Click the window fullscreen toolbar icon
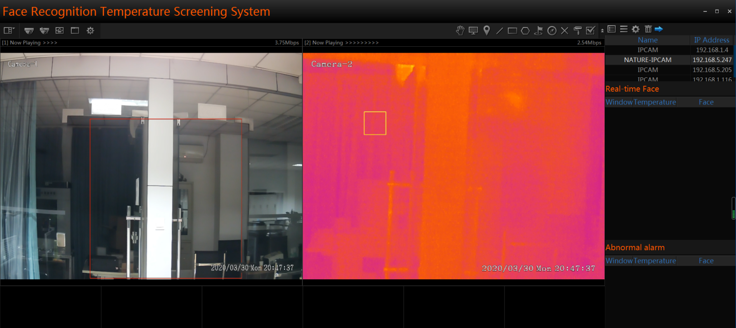The image size is (736, 328). pos(75,30)
